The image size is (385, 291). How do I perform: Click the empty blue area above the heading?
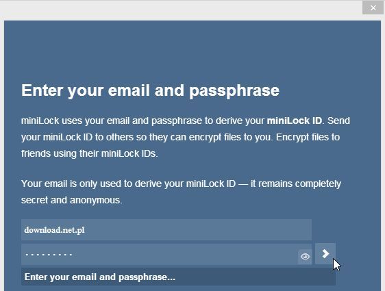click(x=192, y=49)
